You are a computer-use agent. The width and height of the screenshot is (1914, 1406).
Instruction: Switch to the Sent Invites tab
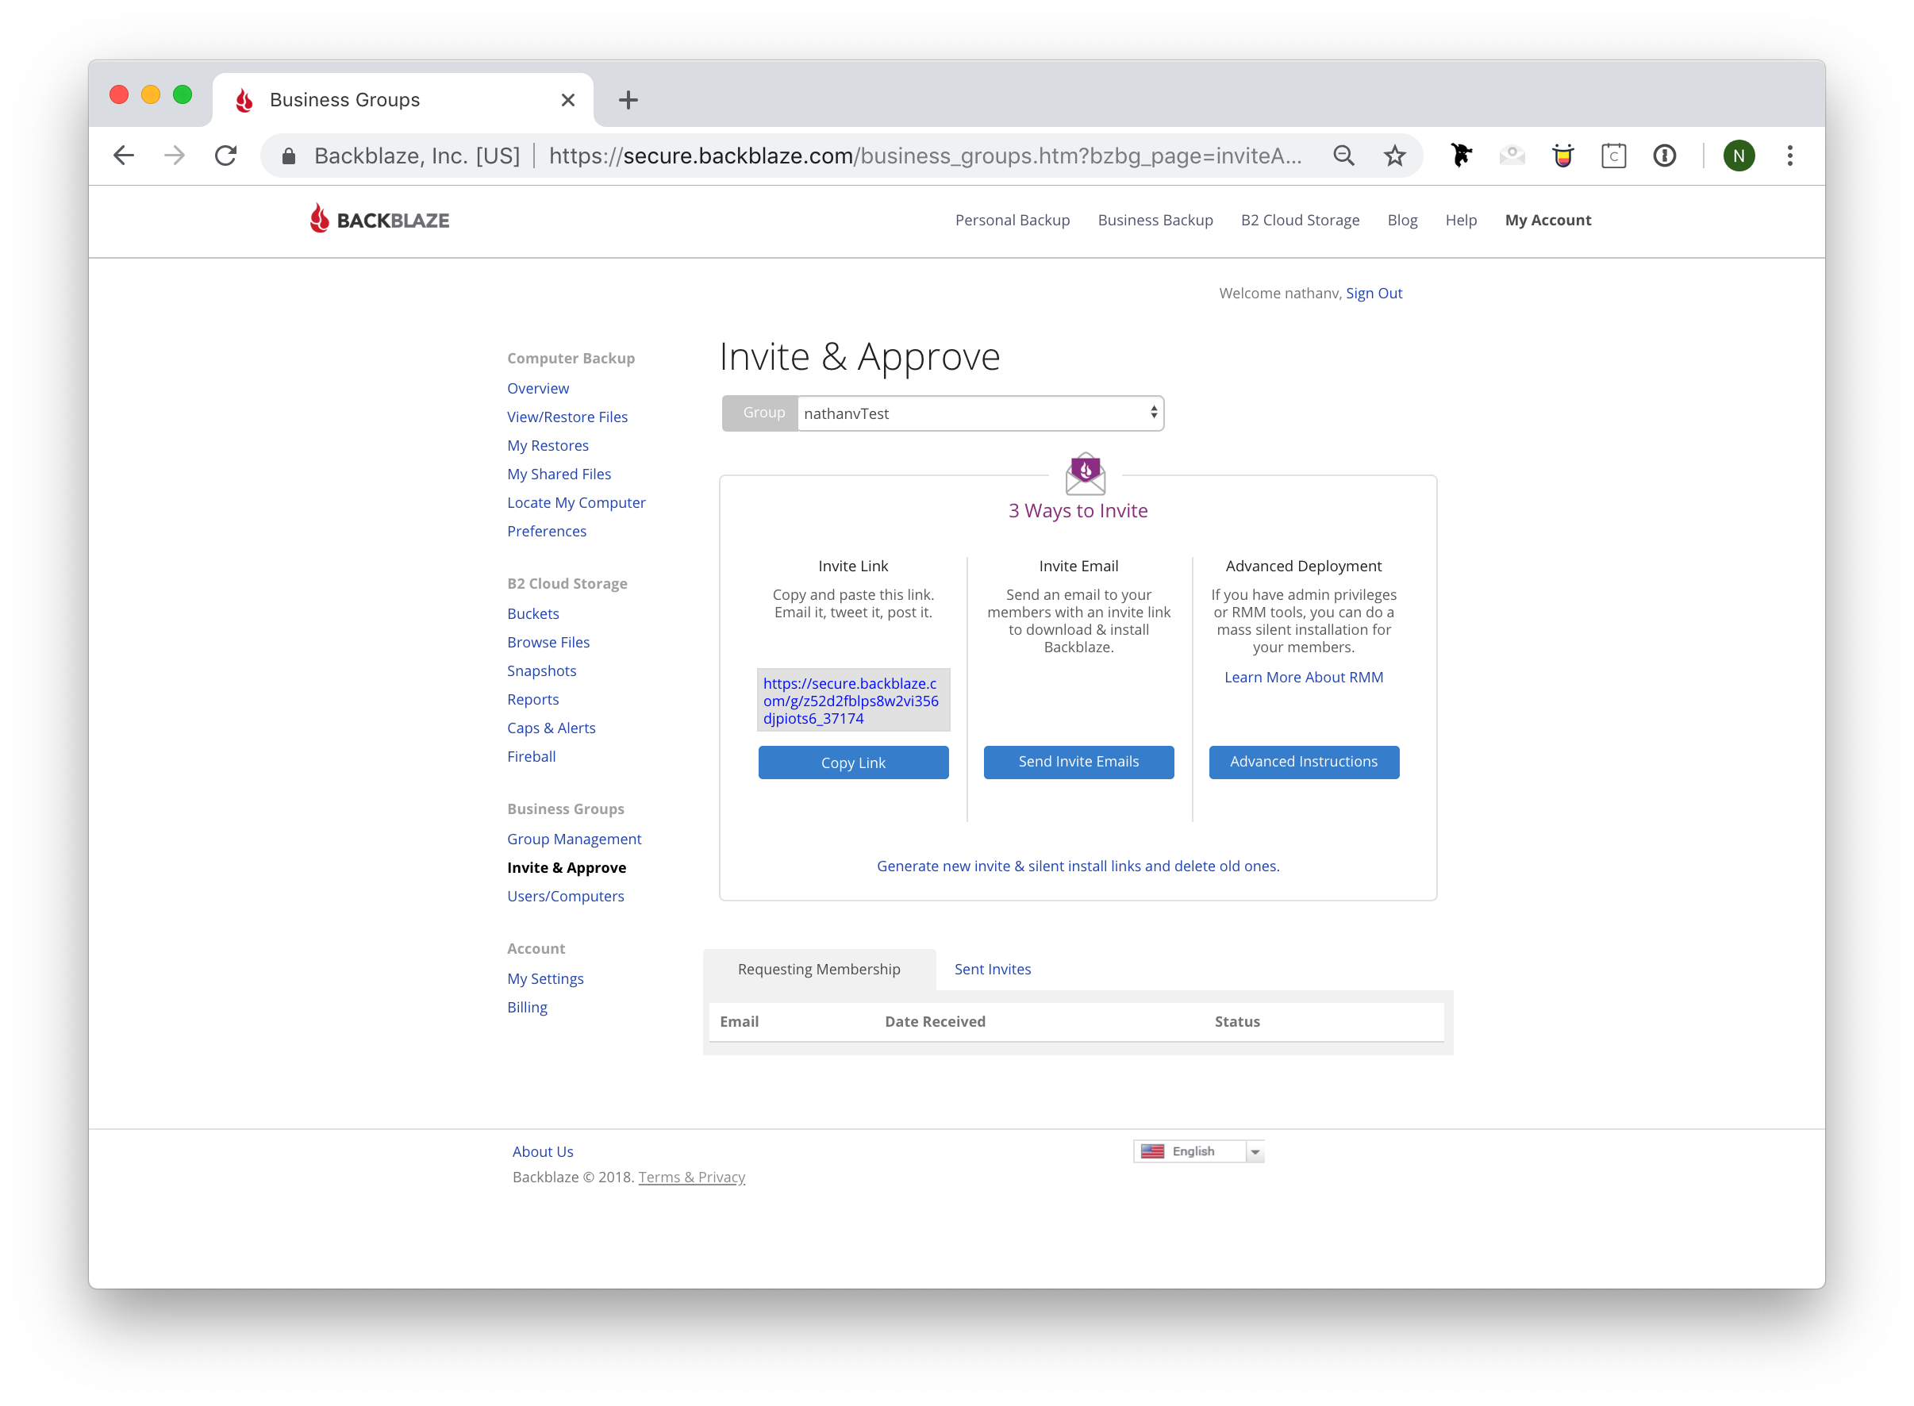click(991, 969)
